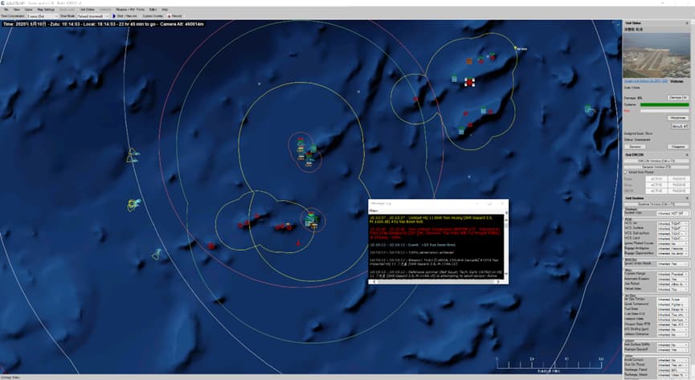Viewport: 695px width, 380px height.
Task: Open the Automatic Evasion dropdown
Action: tap(673, 279)
